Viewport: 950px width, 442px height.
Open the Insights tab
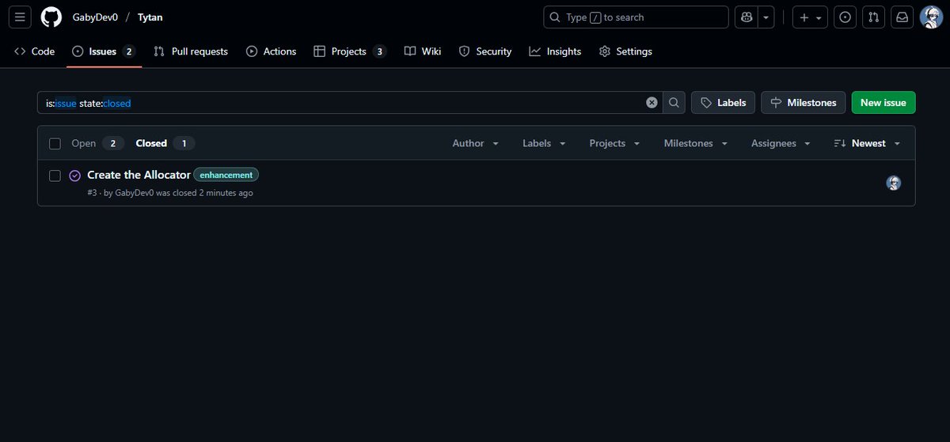pyautogui.click(x=555, y=51)
